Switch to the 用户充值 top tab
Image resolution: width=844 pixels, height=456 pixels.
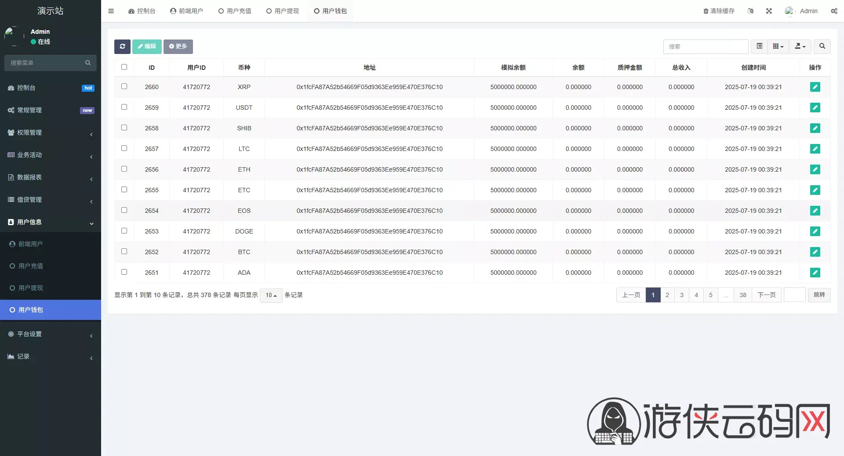point(235,11)
